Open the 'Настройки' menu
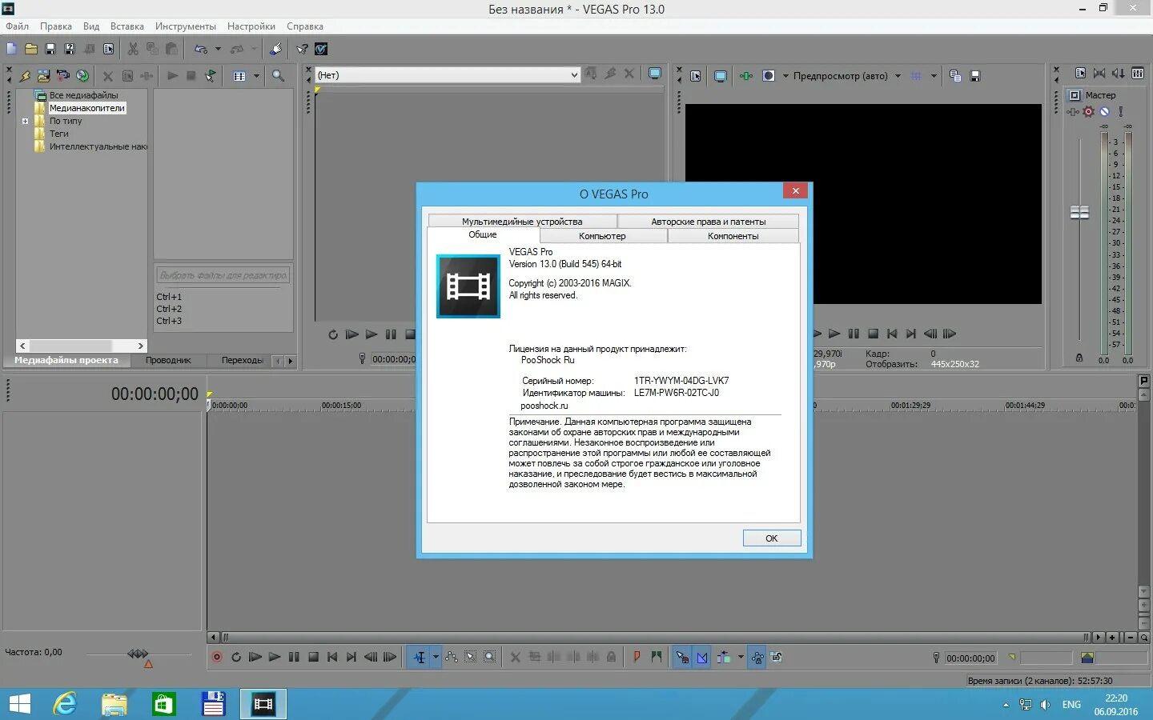The image size is (1153, 720). tap(251, 26)
